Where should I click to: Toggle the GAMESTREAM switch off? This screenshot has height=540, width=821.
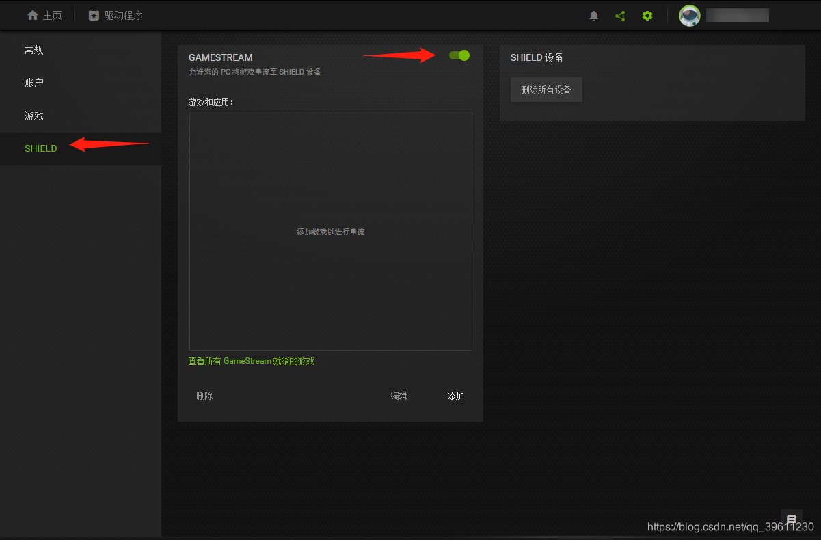(x=459, y=55)
